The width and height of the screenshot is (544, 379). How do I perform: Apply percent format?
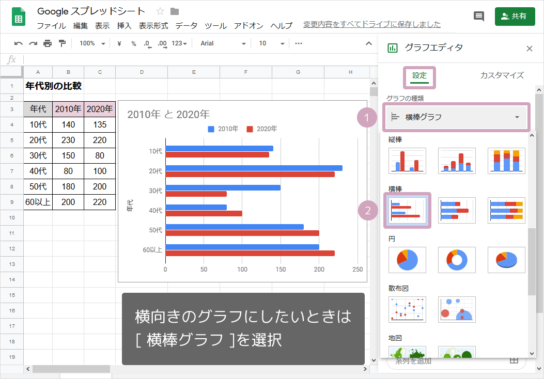point(133,43)
